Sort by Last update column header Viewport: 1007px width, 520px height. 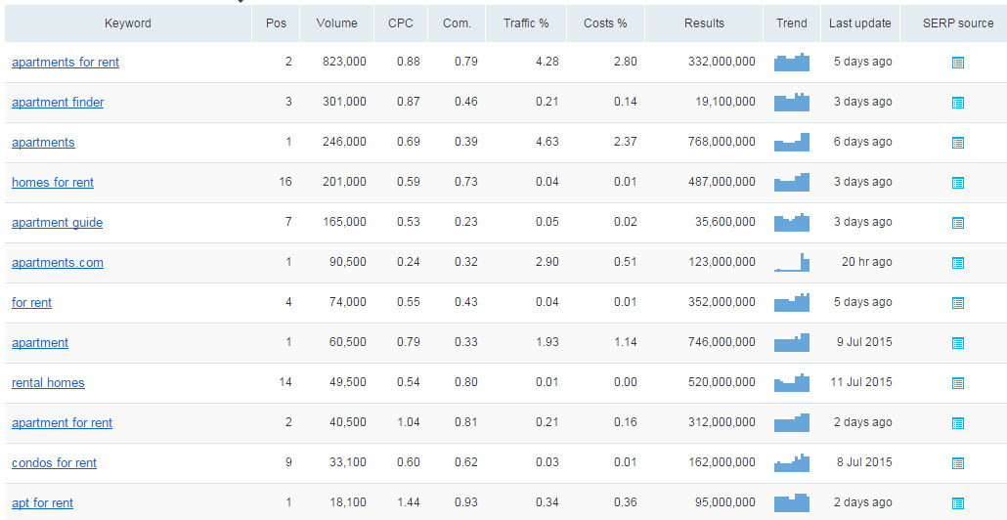pyautogui.click(x=860, y=23)
